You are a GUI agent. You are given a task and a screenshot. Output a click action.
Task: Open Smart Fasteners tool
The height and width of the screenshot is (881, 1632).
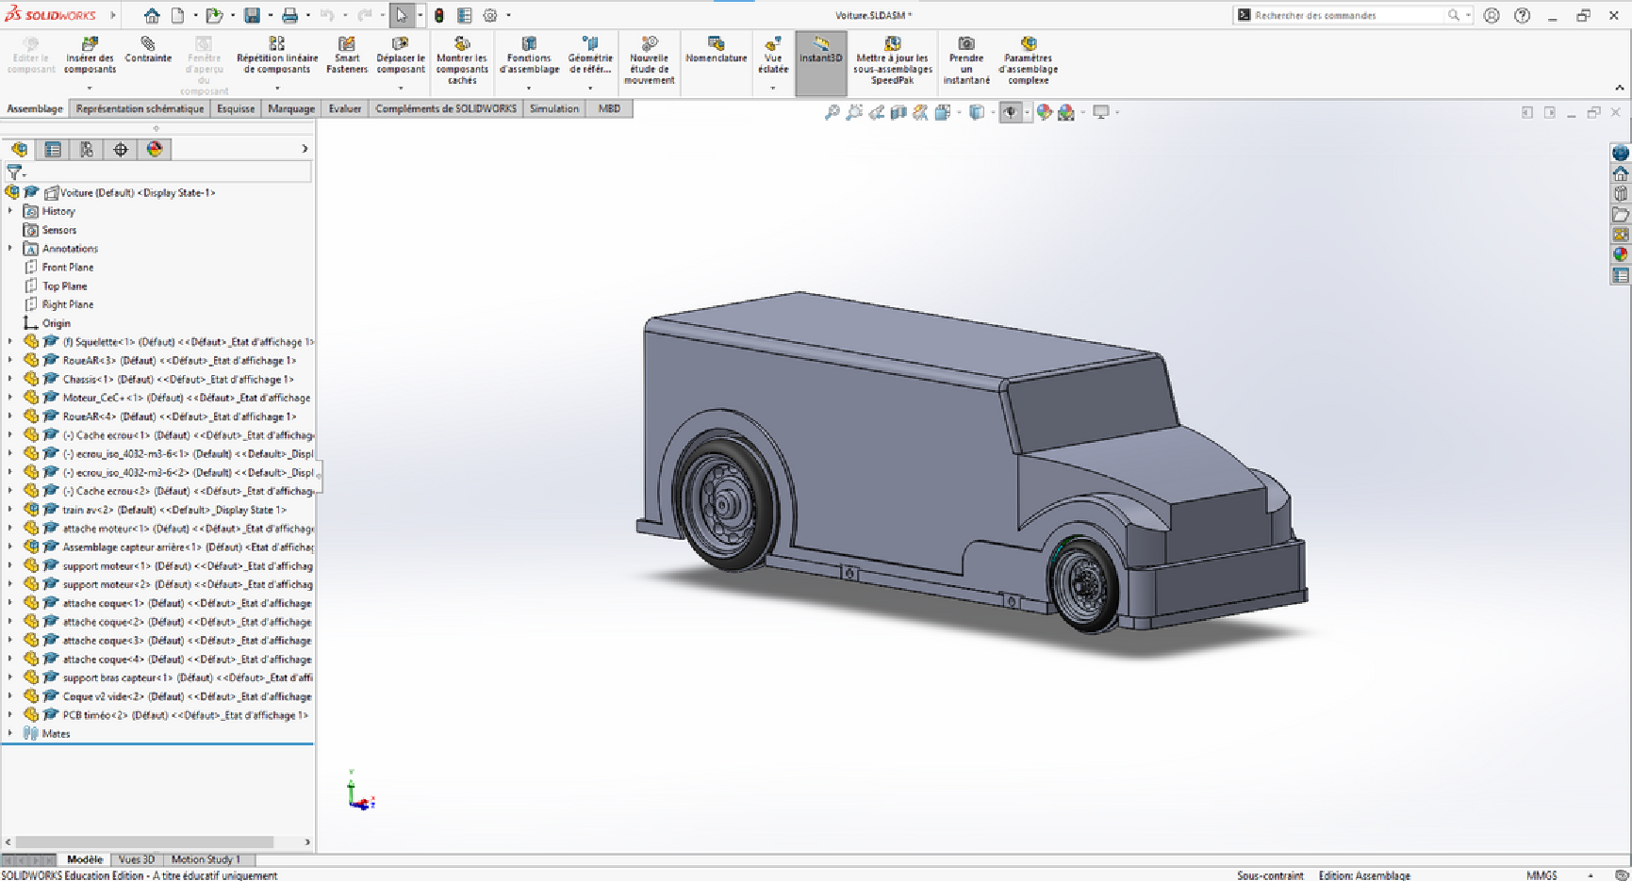point(347,44)
